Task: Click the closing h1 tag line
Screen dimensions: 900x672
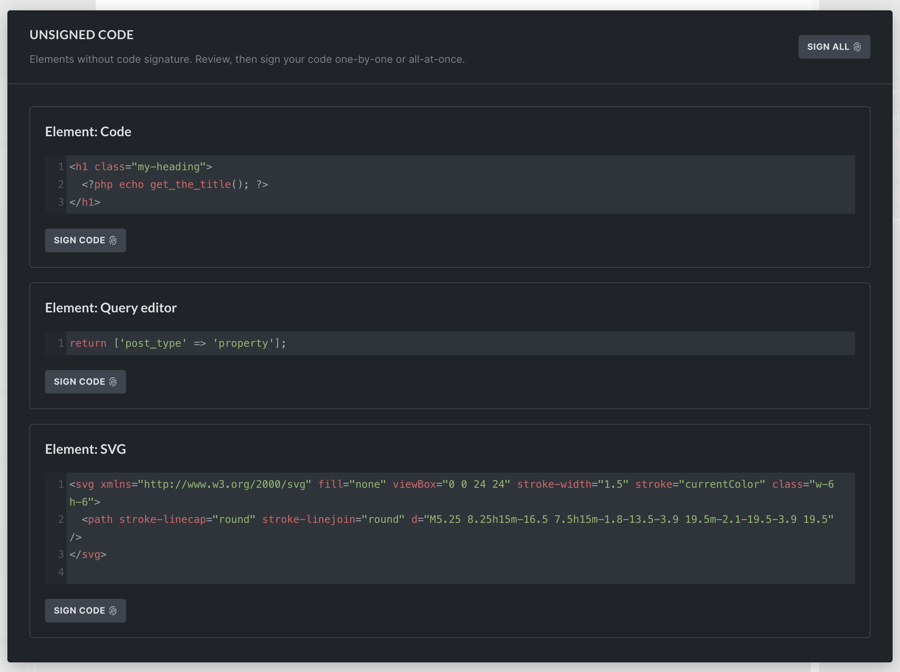Action: pos(85,202)
